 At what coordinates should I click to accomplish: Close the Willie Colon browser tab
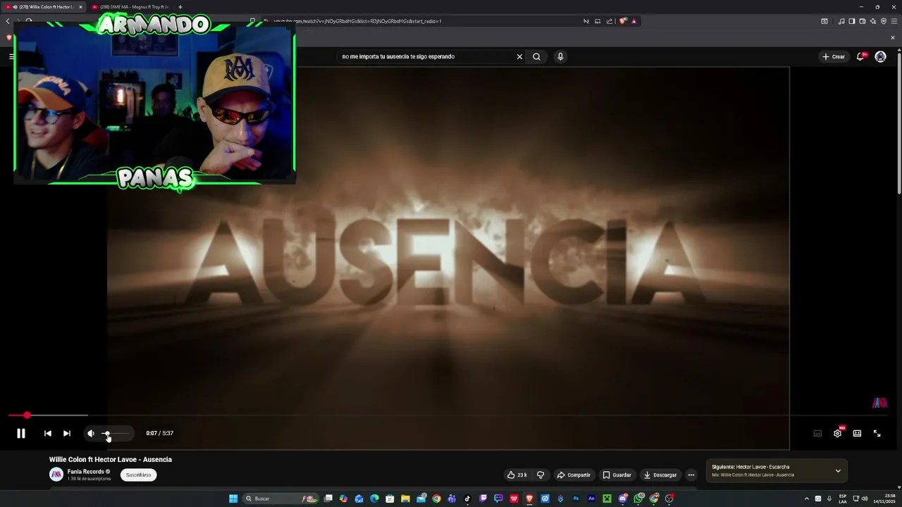(80, 7)
